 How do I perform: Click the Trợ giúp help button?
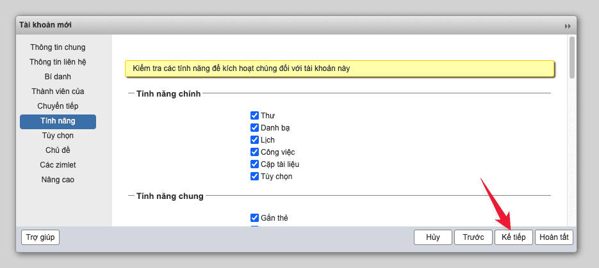tap(40, 237)
